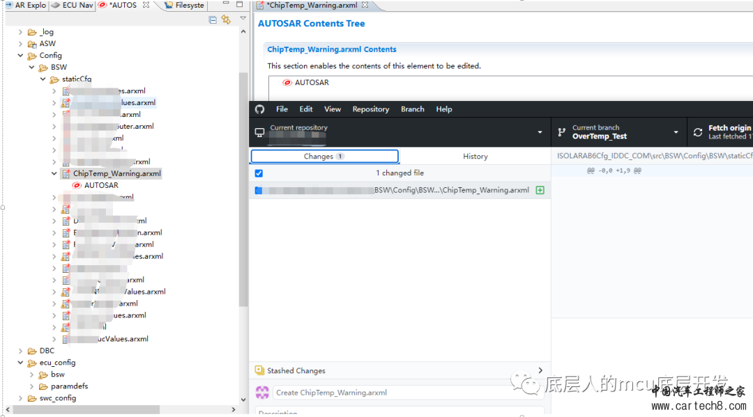The height and width of the screenshot is (417, 753).
Task: Click the _log folder icon
Action: click(32, 32)
